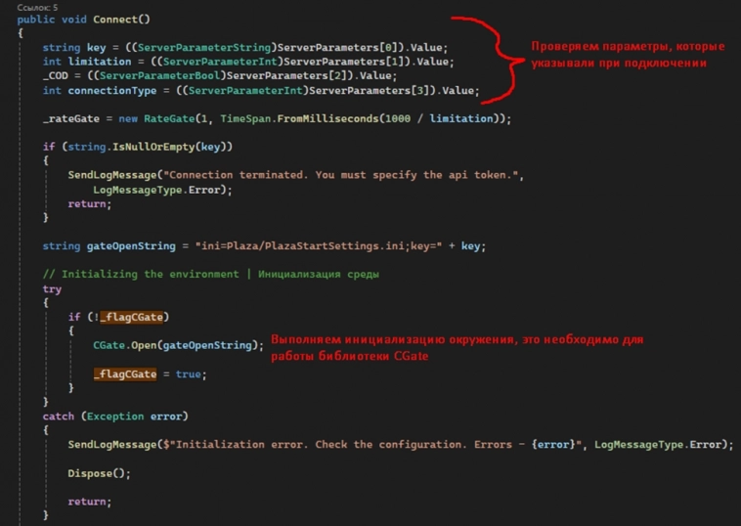Click gateOpenString in its string declaration
Viewport: 741px width, 526px height.
pyautogui.click(x=131, y=245)
